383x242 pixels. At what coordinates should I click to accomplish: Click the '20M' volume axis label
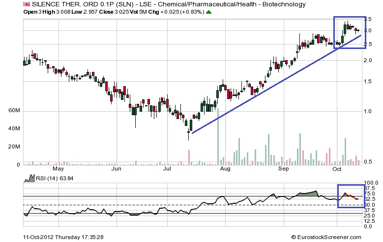tap(14, 146)
